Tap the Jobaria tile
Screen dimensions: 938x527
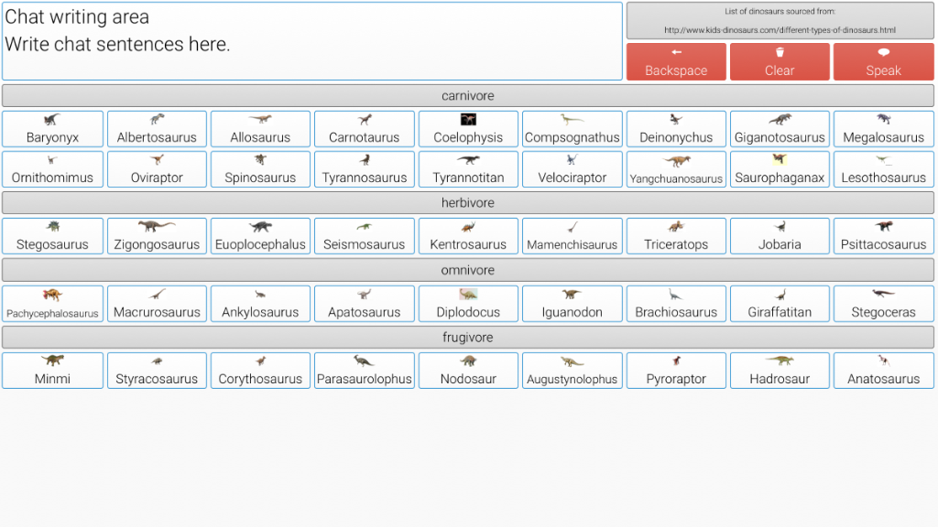(x=780, y=236)
